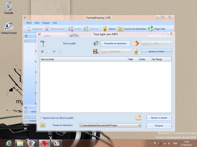This screenshot has width=197, height=147.
Task: Expand the destination folder path dropdown
Action: (140, 125)
